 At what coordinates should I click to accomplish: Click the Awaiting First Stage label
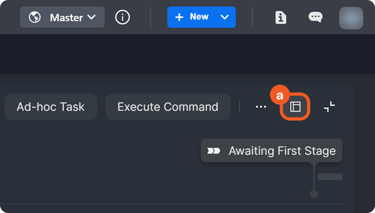pyautogui.click(x=282, y=151)
